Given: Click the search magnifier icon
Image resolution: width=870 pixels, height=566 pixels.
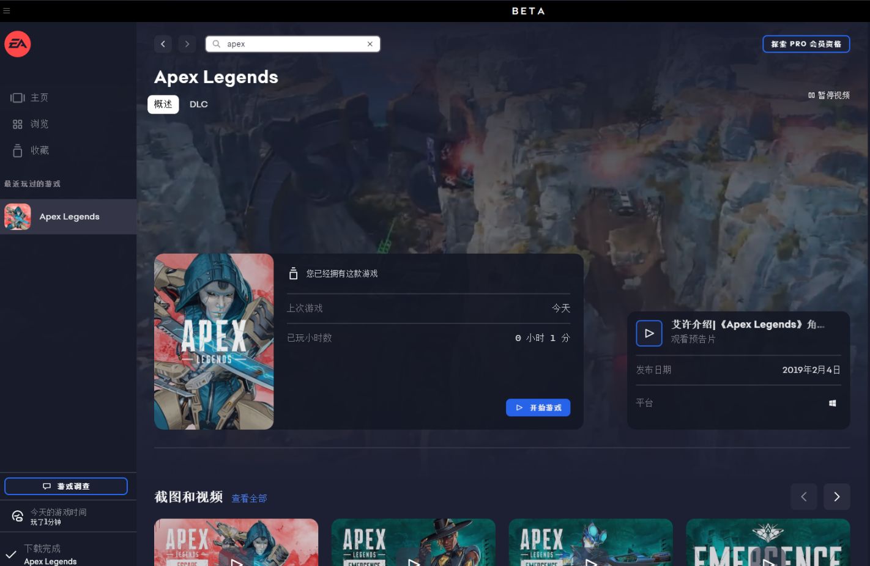Looking at the screenshot, I should 217,44.
